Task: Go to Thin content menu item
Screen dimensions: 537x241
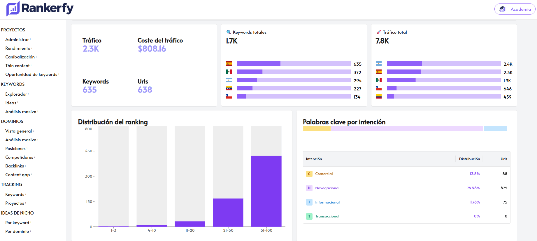Action: point(17,66)
